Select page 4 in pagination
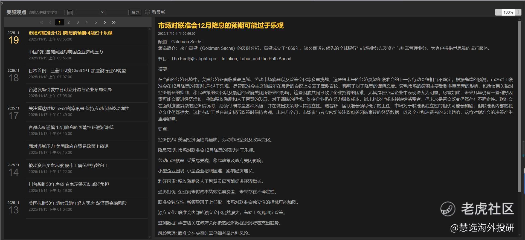This screenshot has width=525, height=240. coord(87,22)
